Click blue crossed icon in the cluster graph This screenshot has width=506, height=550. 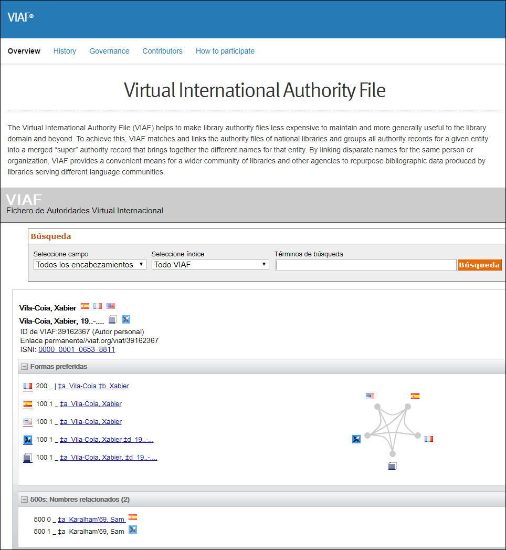tap(356, 439)
